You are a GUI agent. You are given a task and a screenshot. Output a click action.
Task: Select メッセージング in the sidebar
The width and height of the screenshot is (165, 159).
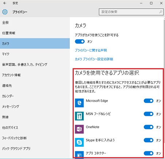pos(35,106)
